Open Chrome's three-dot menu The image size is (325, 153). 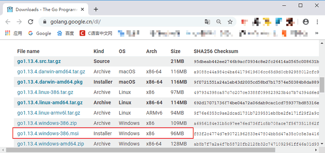point(317,22)
